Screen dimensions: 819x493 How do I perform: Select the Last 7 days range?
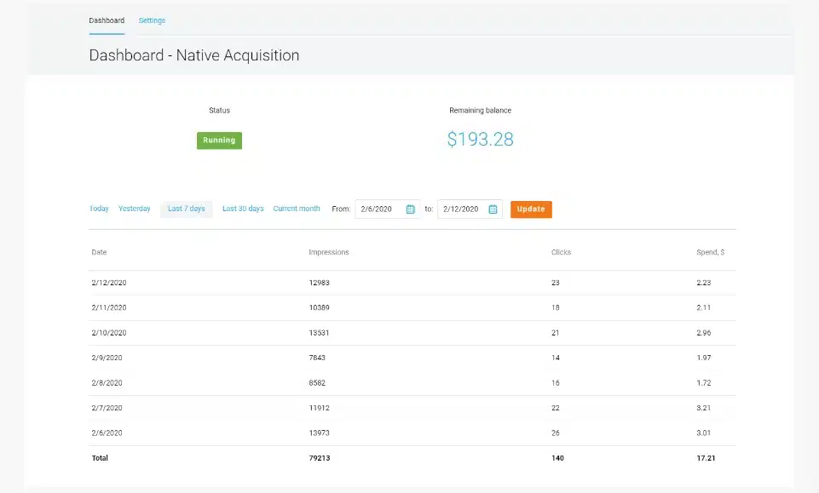pos(186,209)
